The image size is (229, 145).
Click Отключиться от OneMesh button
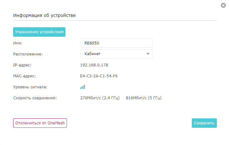point(40,123)
